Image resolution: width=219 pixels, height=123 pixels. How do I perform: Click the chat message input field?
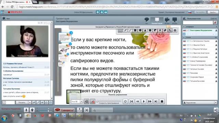coord(10,102)
